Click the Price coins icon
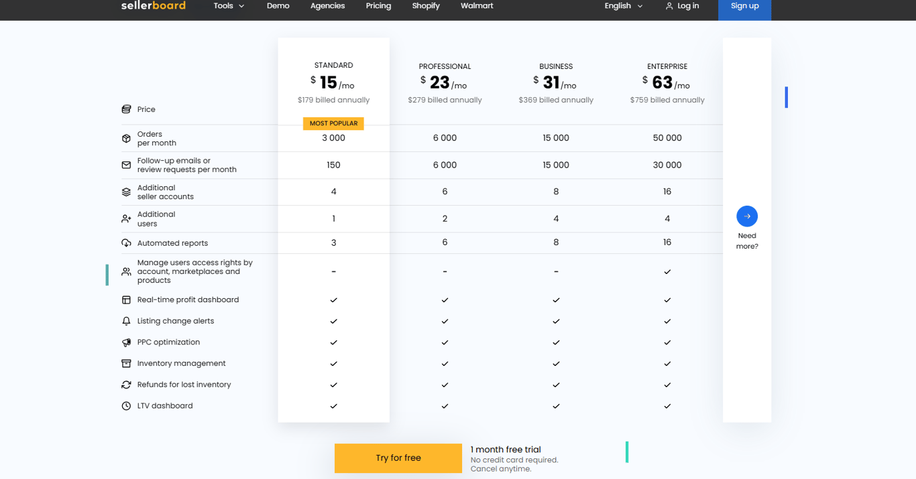916x479 pixels. 126,109
